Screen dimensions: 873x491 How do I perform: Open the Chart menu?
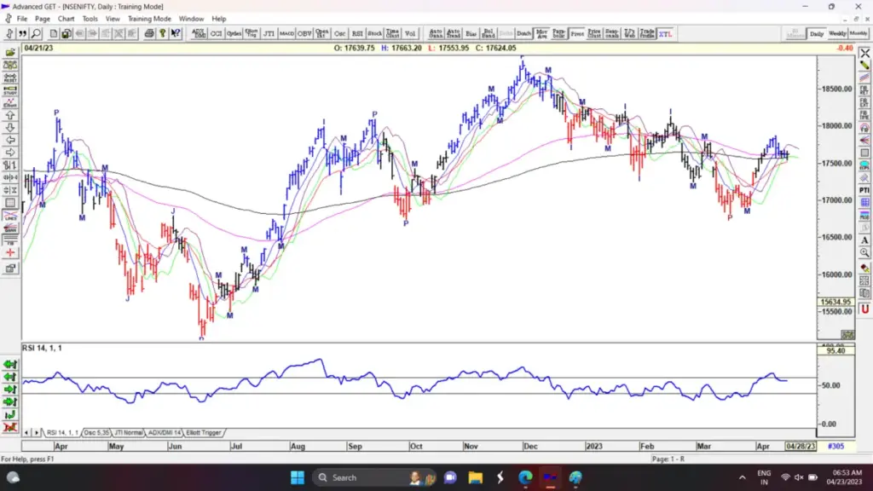[x=66, y=18]
